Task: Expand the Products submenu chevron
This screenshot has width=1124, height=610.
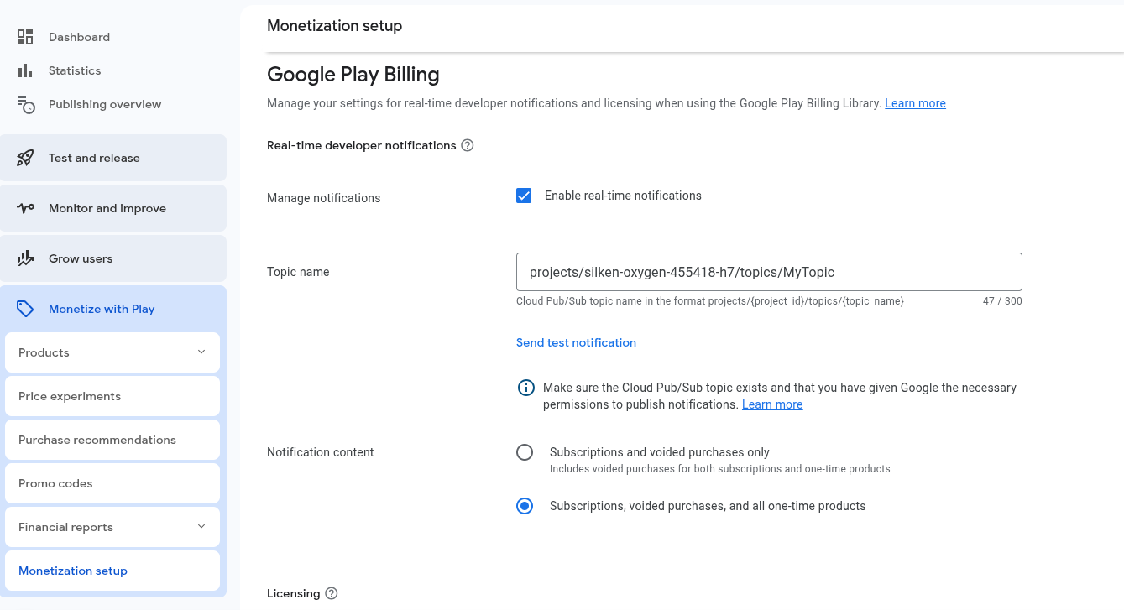Action: click(x=201, y=352)
